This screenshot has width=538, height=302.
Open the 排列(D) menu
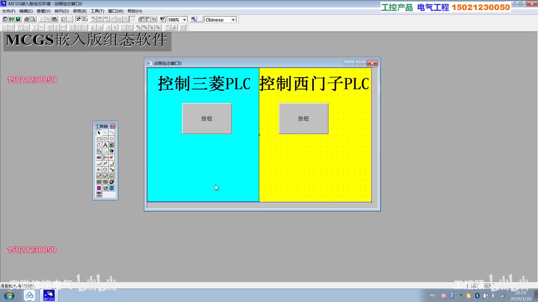click(x=62, y=11)
